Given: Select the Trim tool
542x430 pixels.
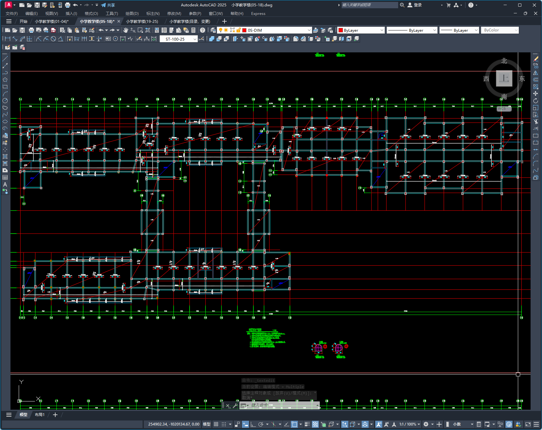Looking at the screenshot, I should (536, 122).
